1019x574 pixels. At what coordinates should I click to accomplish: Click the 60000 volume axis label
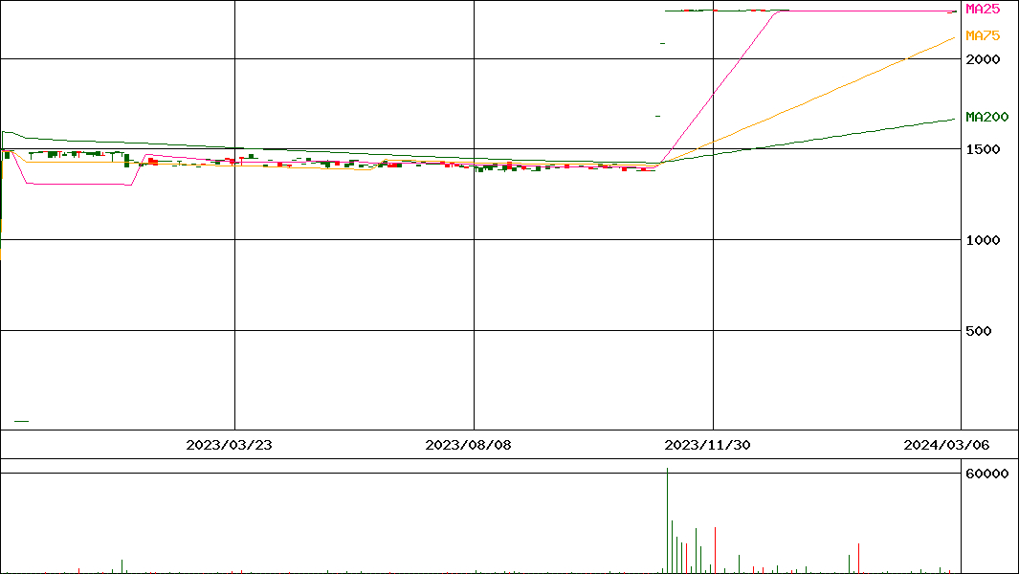pyautogui.click(x=986, y=474)
